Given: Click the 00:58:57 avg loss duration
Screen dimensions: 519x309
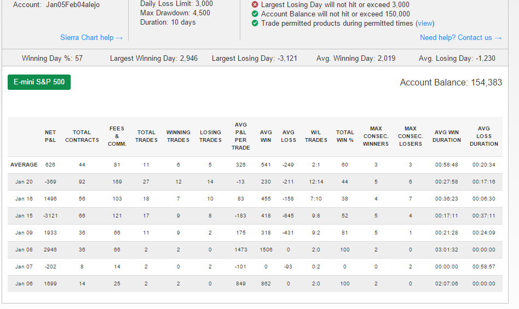Looking at the screenshot, I should click(x=483, y=267).
